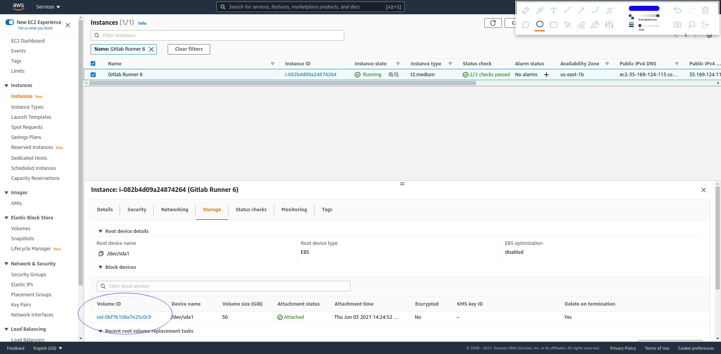Image resolution: width=721 pixels, height=354 pixels.
Task: Open the Status checks tab
Action: (251, 210)
